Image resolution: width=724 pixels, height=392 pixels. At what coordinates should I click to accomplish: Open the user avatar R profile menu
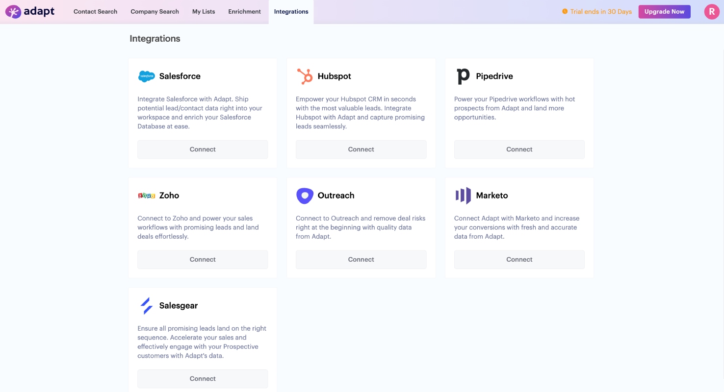(x=712, y=12)
